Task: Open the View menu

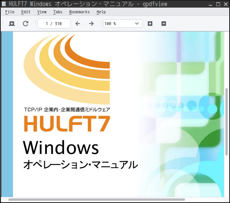Action: click(x=42, y=12)
